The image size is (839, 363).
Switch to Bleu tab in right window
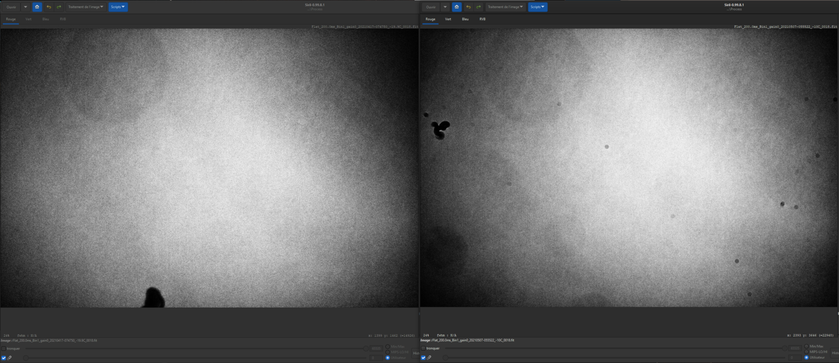coord(465,19)
